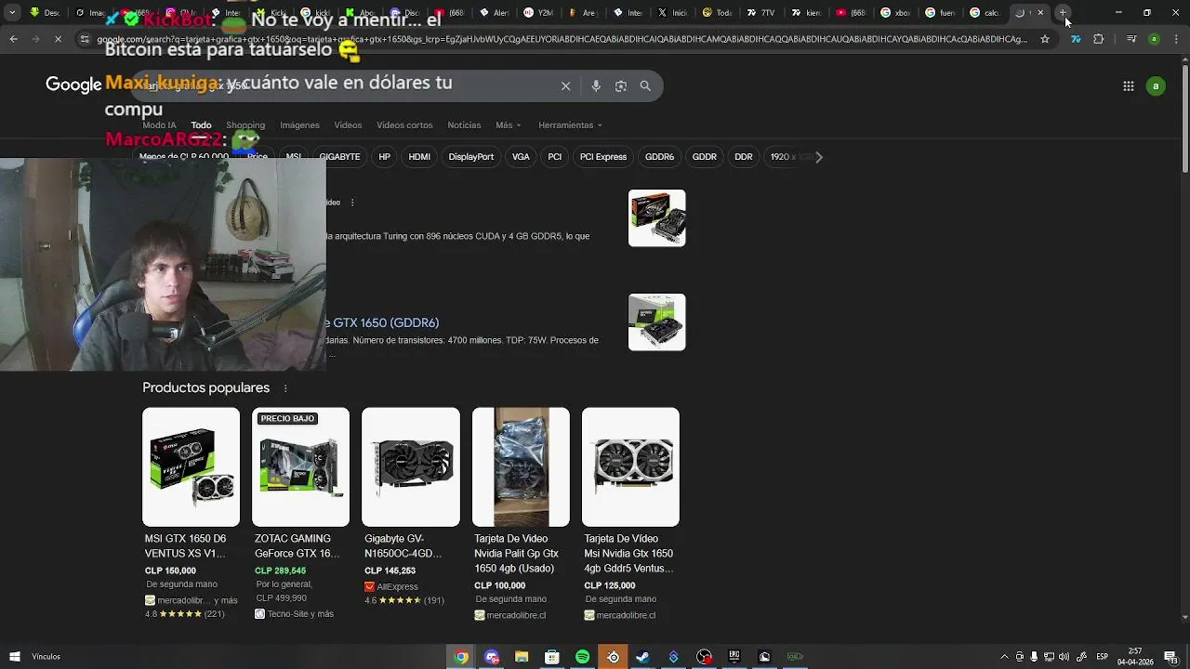
Task: Filter results by HP chip
Action: point(384,157)
